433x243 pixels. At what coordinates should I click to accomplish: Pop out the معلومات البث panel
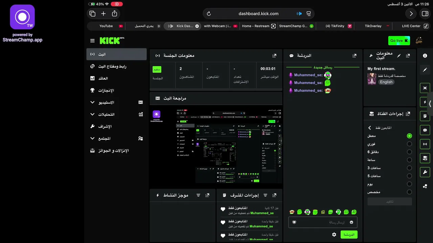pos(408,56)
